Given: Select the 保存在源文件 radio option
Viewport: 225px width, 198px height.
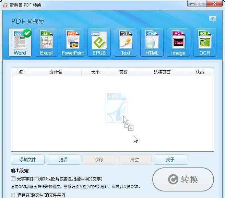Looking at the screenshot, I should (x=13, y=195).
